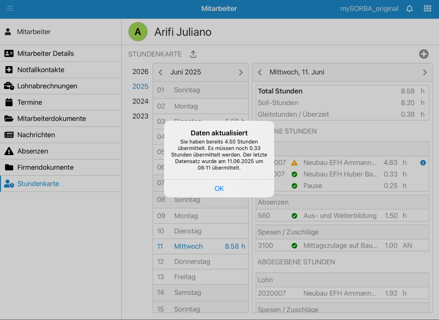439x320 pixels.
Task: Click the mySORBA_original account label
Action: click(x=369, y=9)
